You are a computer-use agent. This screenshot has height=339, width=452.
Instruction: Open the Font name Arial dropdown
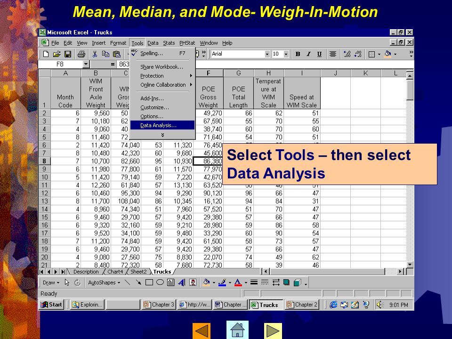[x=267, y=54]
